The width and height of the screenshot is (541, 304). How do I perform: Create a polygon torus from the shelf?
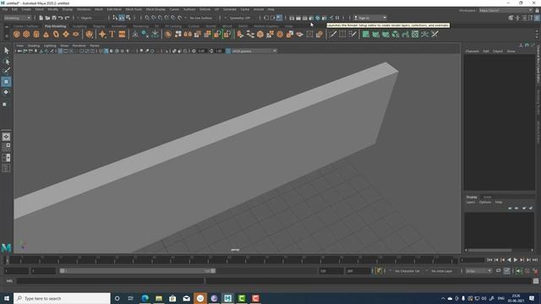(56, 34)
